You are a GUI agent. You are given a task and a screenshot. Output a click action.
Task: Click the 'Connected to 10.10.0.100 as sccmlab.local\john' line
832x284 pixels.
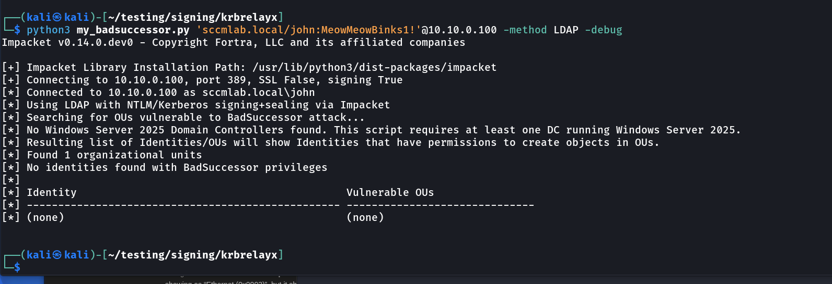click(170, 93)
